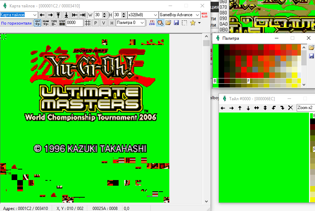315x211 pixels.
Task: Open the Zoom x2 dropdown in the Тайл window
Action: pyautogui.click(x=306, y=108)
